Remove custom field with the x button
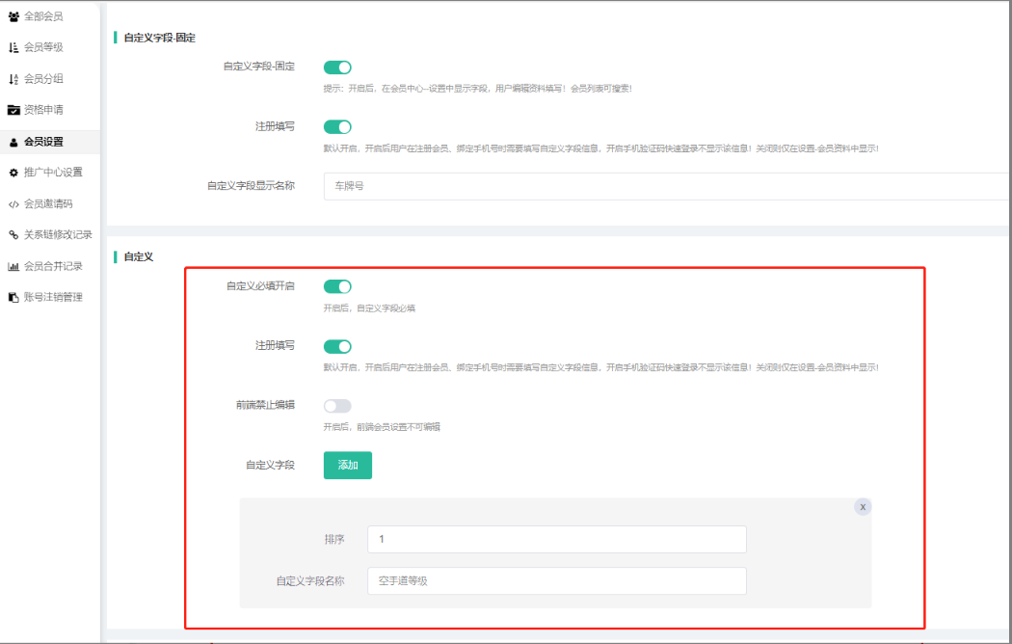 863,507
